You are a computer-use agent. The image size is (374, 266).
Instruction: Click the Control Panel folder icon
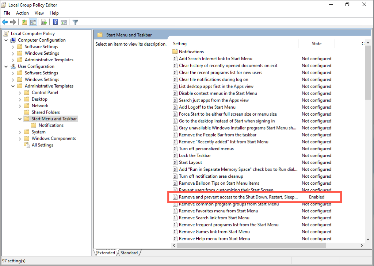coord(27,92)
